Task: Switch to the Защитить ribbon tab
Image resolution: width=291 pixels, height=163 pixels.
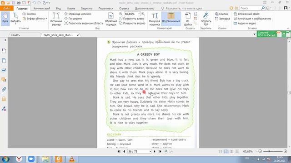Action: [87, 8]
